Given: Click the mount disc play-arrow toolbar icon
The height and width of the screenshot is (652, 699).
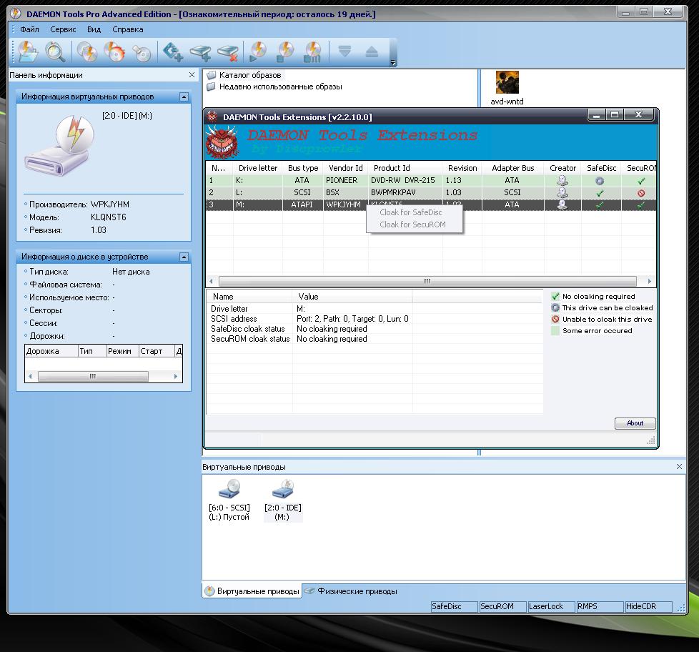Looking at the screenshot, I should coord(258,51).
